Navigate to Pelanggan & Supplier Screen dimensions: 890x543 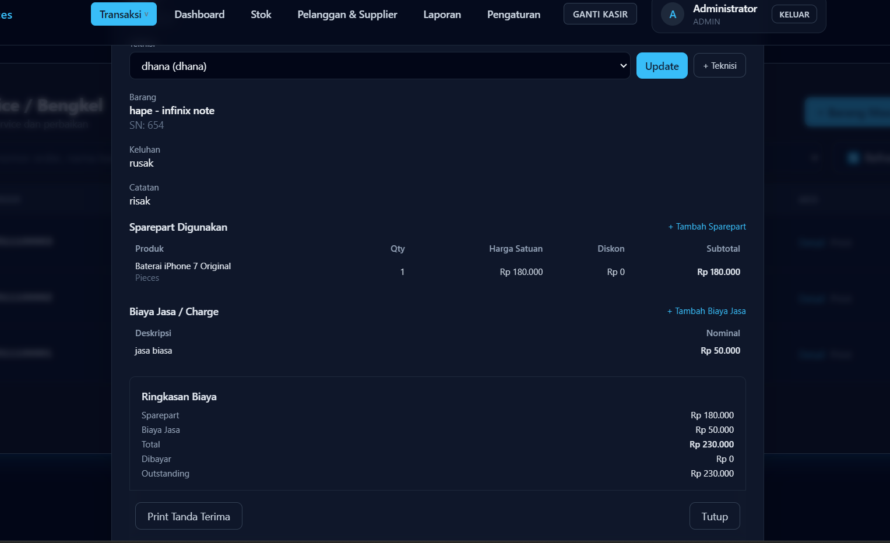pos(347,15)
